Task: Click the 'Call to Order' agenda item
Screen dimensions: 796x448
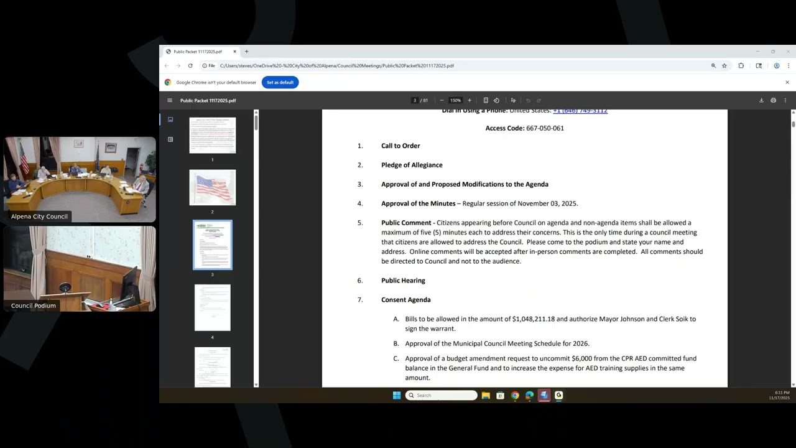Action: [400, 146]
